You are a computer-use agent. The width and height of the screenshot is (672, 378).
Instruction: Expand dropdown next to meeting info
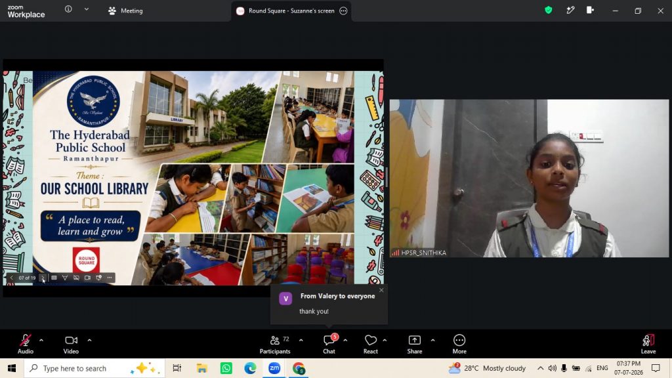[x=87, y=9]
